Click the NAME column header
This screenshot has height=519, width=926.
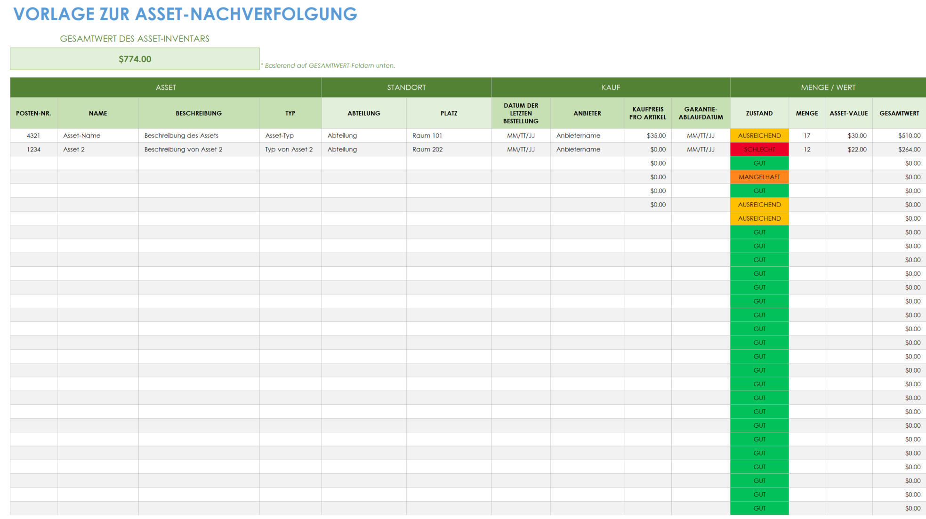[x=98, y=113]
